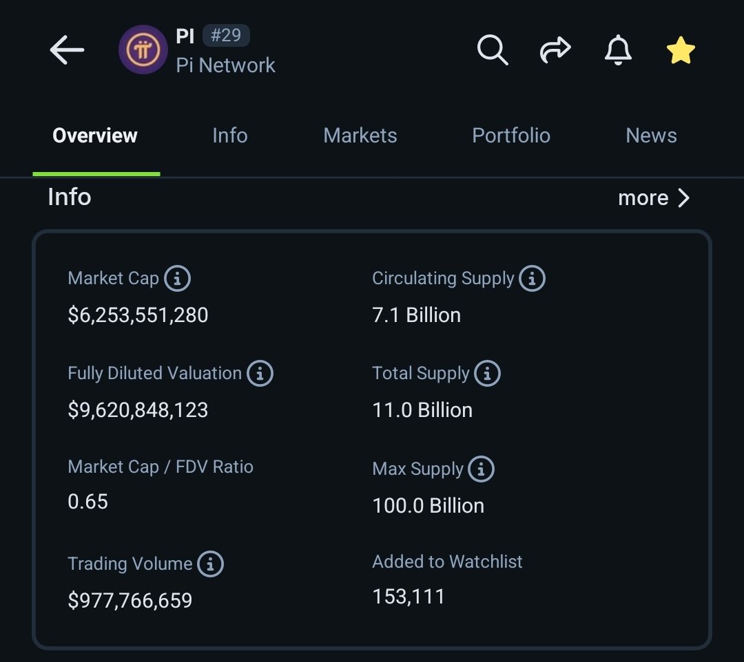Select the News tab
The image size is (744, 662).
pyautogui.click(x=650, y=136)
